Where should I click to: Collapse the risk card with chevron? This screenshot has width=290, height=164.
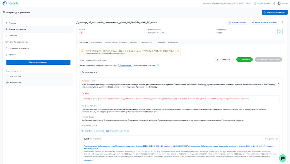[279, 84]
